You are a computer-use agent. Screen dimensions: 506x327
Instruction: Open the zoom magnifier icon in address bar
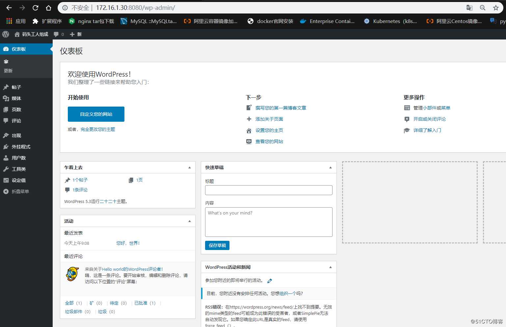pyautogui.click(x=483, y=8)
